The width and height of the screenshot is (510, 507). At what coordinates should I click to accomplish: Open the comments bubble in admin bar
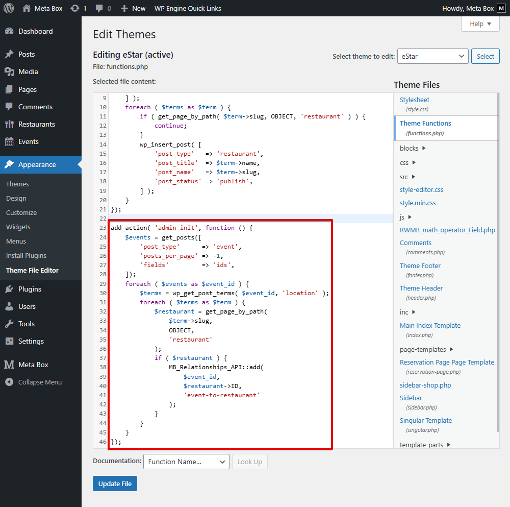click(x=99, y=9)
